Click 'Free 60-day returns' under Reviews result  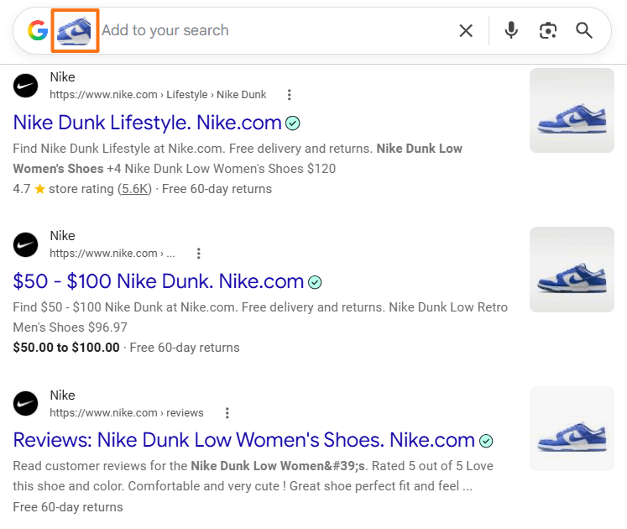tap(68, 507)
